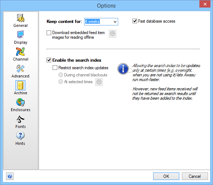The image size is (213, 185).
Task: Open the Advanced options tools icon
Action: point(20,68)
